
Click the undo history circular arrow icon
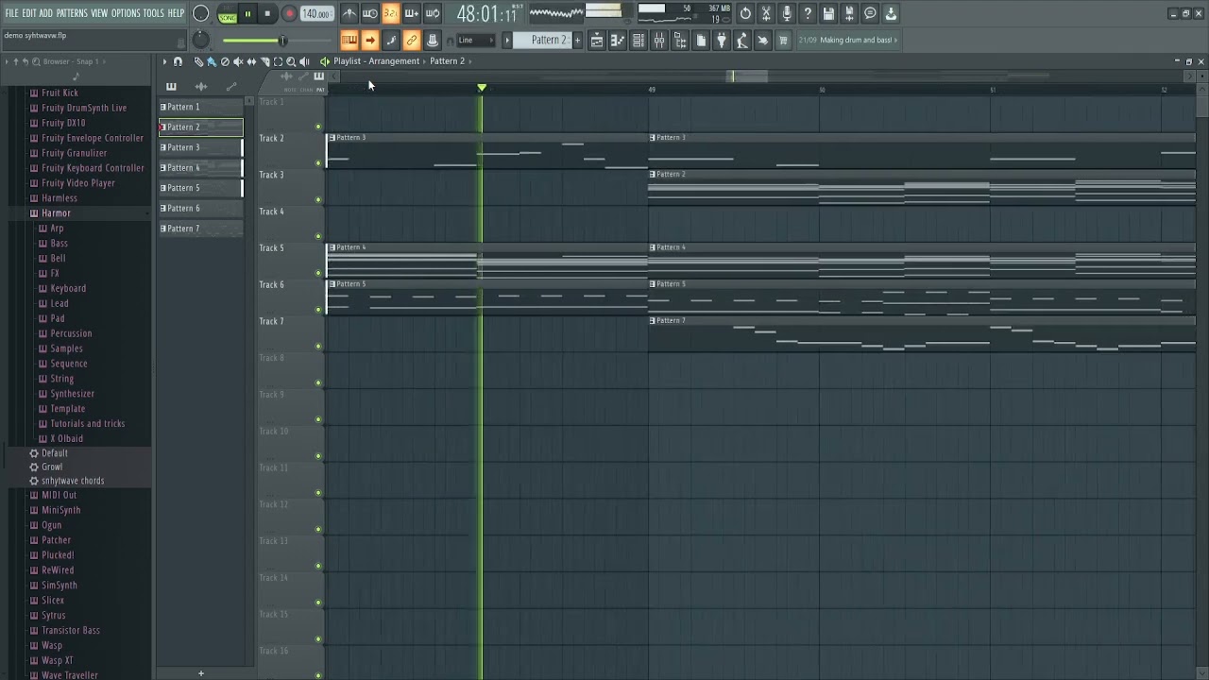(745, 13)
